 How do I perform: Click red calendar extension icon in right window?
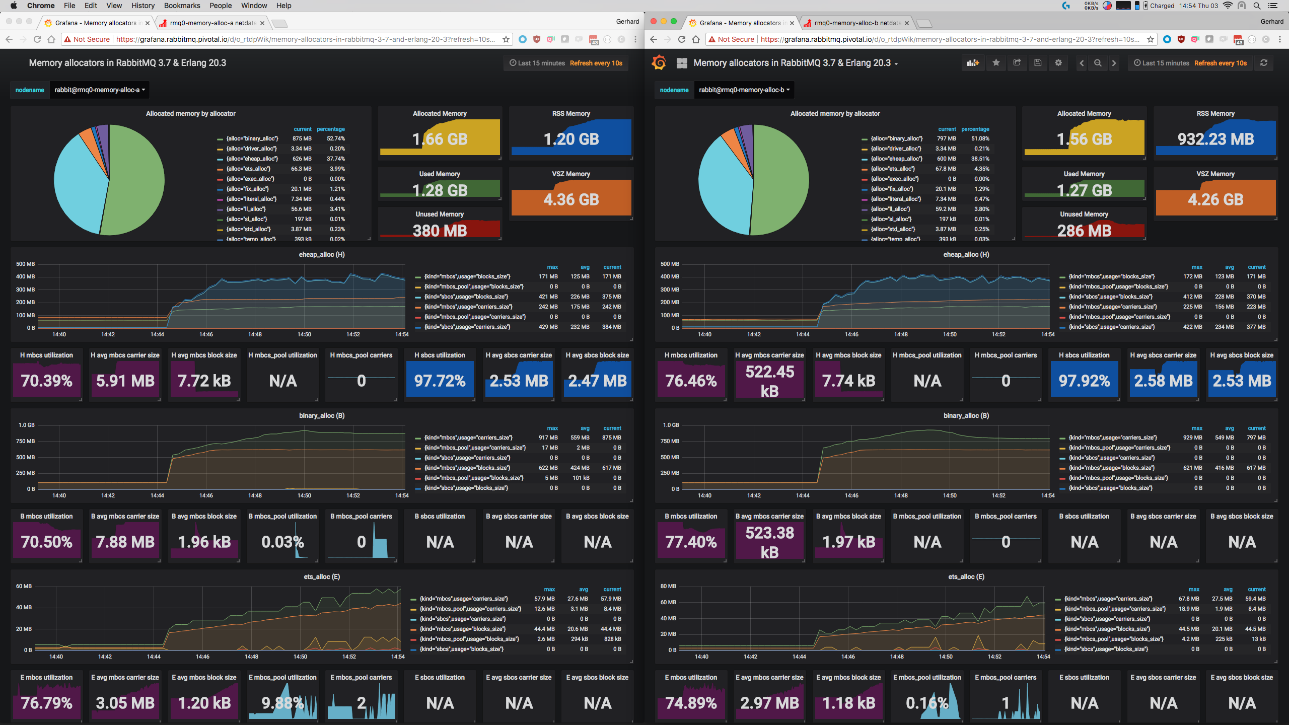[x=1238, y=40]
